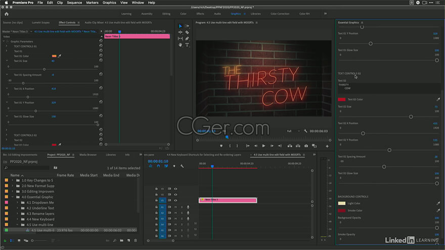Click Text 02 multi-line edit field
Image resolution: width=445 pixels, height=250 pixels.
pyautogui.click(x=388, y=88)
